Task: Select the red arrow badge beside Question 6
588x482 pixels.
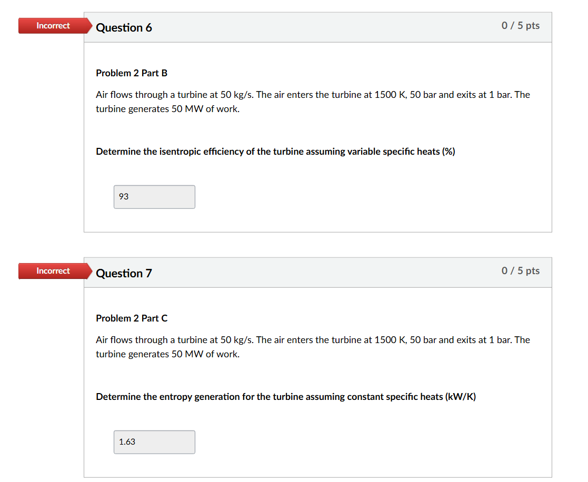Action: pos(52,25)
